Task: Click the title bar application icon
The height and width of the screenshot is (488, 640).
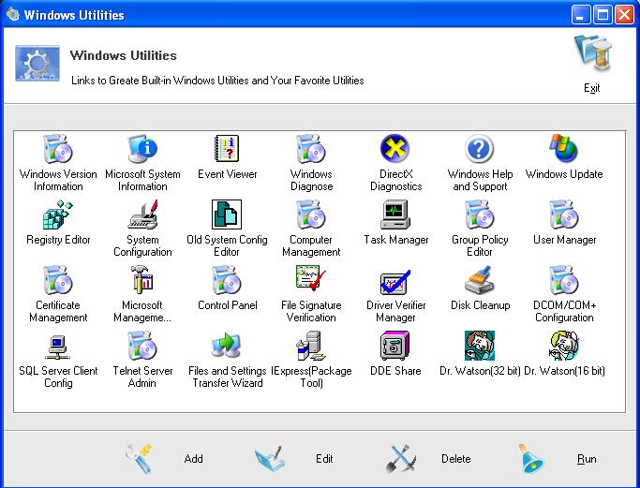Action: pos(13,14)
